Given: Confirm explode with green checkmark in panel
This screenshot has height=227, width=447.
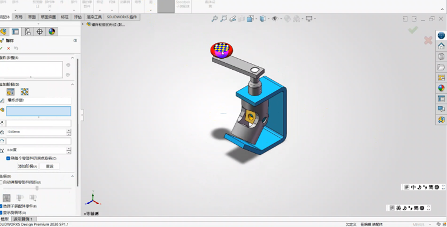Looking at the screenshot, I should click(1, 48).
